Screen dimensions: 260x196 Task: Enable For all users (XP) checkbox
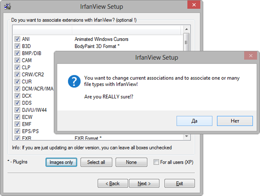[x=156, y=162]
